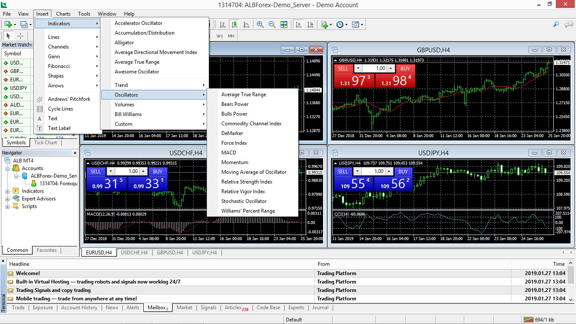Screen dimensions: 576x324
Task: Select the W1 timeframe button
Action: [220, 36]
